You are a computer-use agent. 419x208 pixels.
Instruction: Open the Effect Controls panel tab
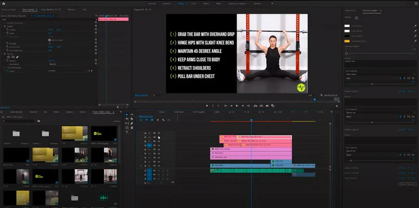tap(28, 9)
